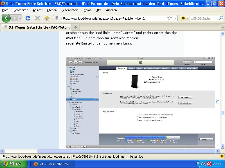Check 'Nur markierte Titel und Videos synchronisieren'

[138, 117]
